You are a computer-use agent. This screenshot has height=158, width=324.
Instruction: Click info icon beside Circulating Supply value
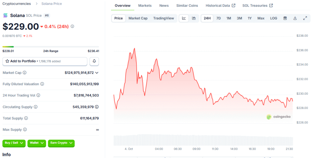(97, 107)
